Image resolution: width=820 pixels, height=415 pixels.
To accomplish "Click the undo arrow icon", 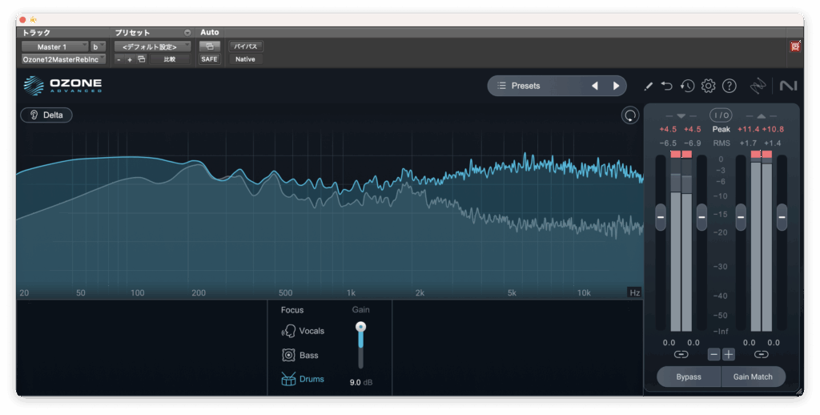I will [668, 86].
